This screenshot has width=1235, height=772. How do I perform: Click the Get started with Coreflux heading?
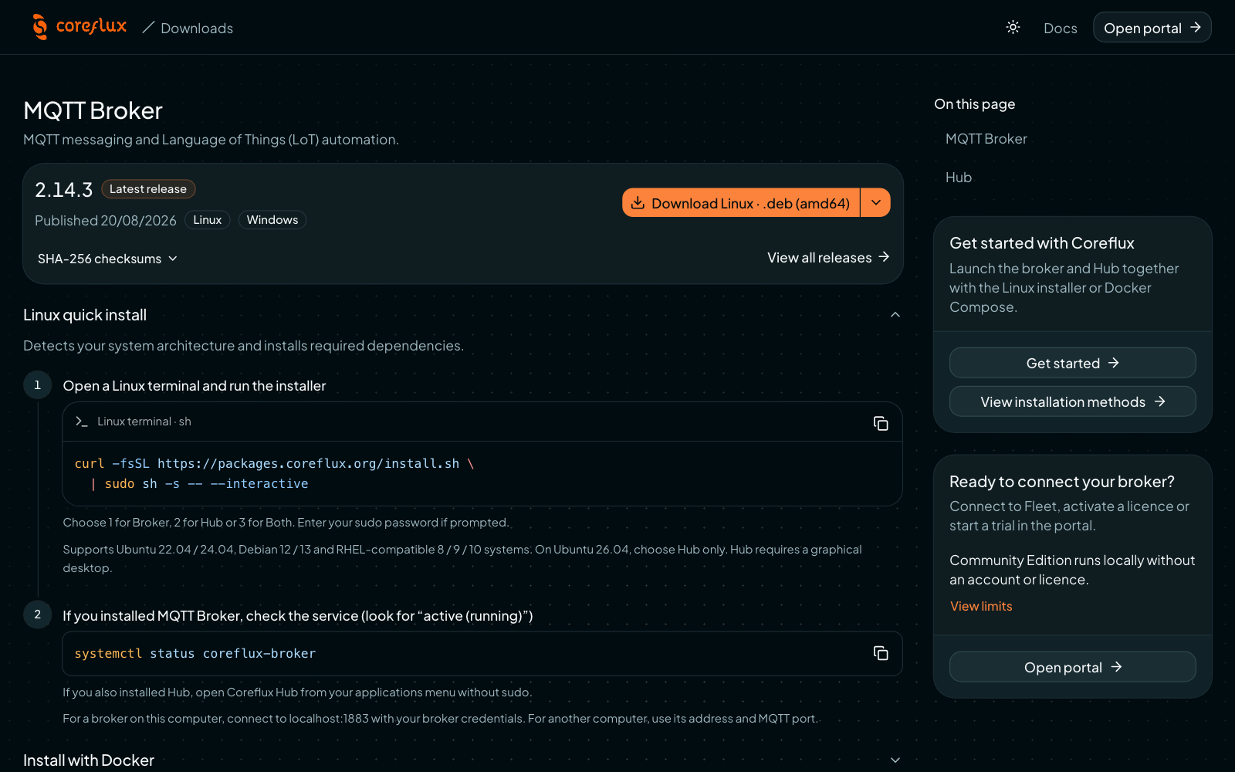pyautogui.click(x=1041, y=243)
